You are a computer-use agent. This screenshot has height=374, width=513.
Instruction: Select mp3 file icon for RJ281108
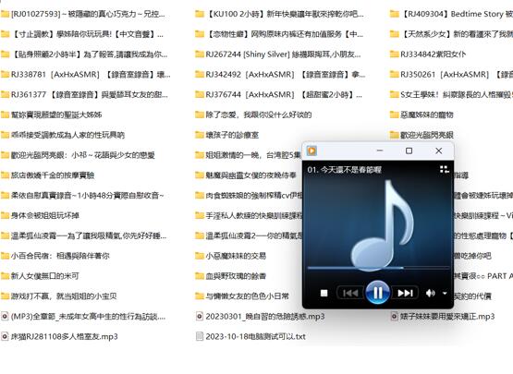pyautogui.click(x=5, y=336)
